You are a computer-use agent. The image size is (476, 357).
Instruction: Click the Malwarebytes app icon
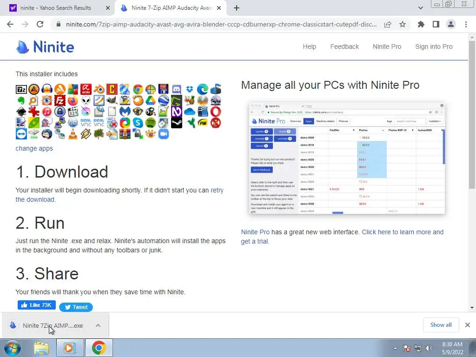tap(125, 112)
